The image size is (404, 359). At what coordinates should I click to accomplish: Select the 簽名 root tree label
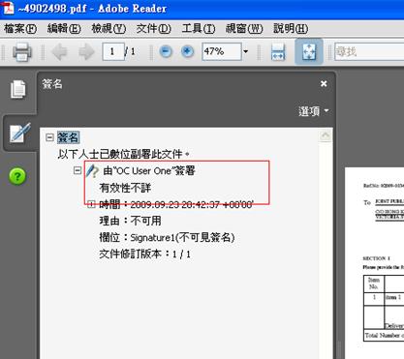pos(68,137)
